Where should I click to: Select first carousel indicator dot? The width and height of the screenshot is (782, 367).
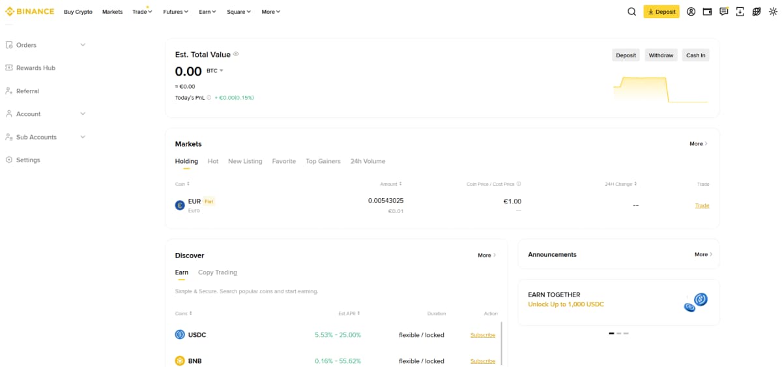point(612,333)
